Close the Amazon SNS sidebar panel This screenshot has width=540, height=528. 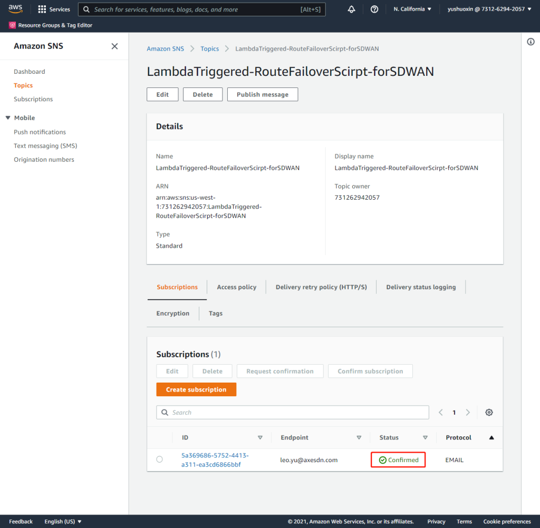(114, 46)
